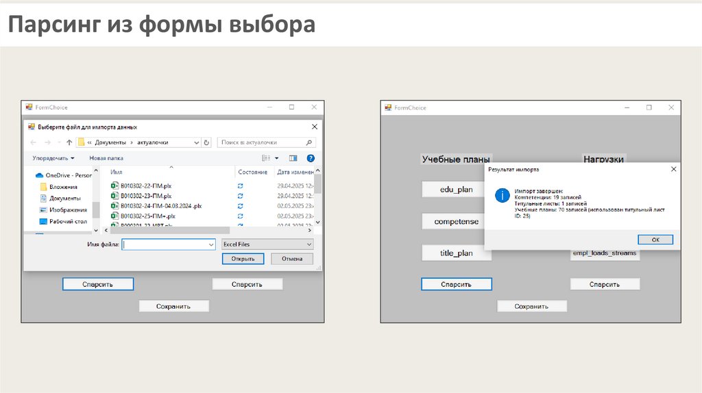Go back using the file dialog's back arrow
The height and width of the screenshot is (393, 702).
pyautogui.click(x=34, y=142)
